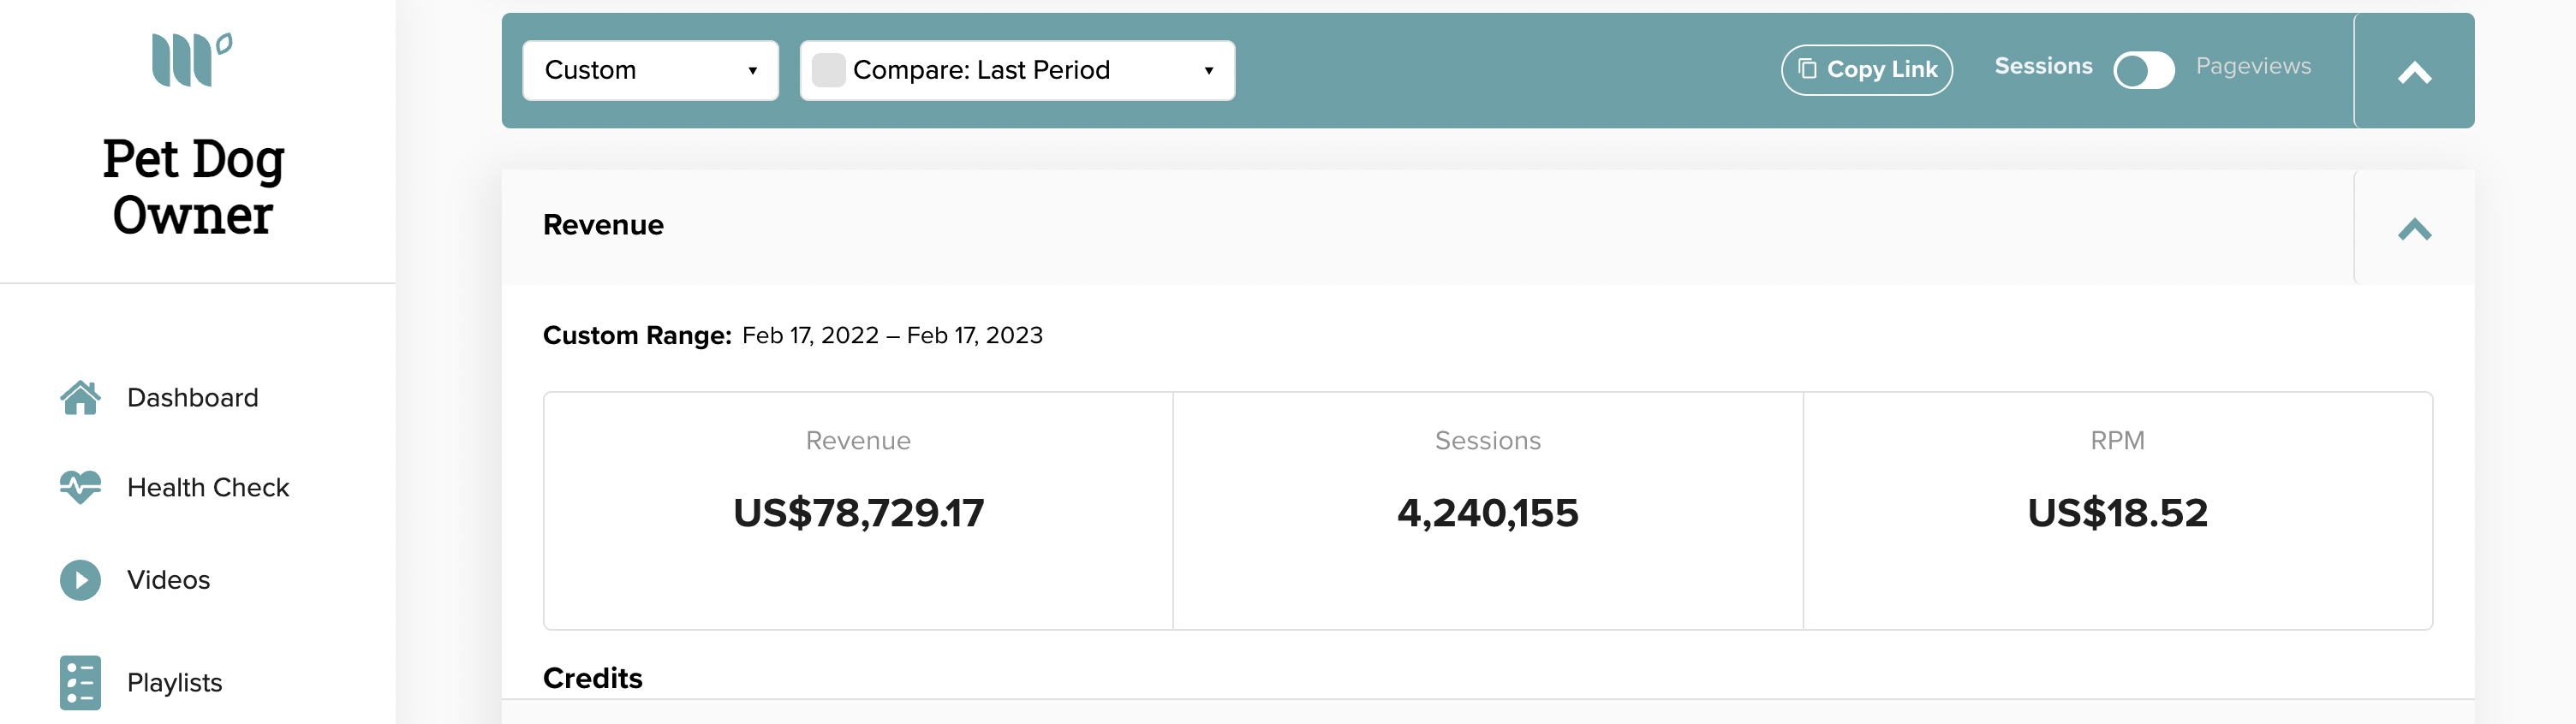Collapse the Revenue section chevron
Screen dimensions: 2576x724
pos(2414,229)
